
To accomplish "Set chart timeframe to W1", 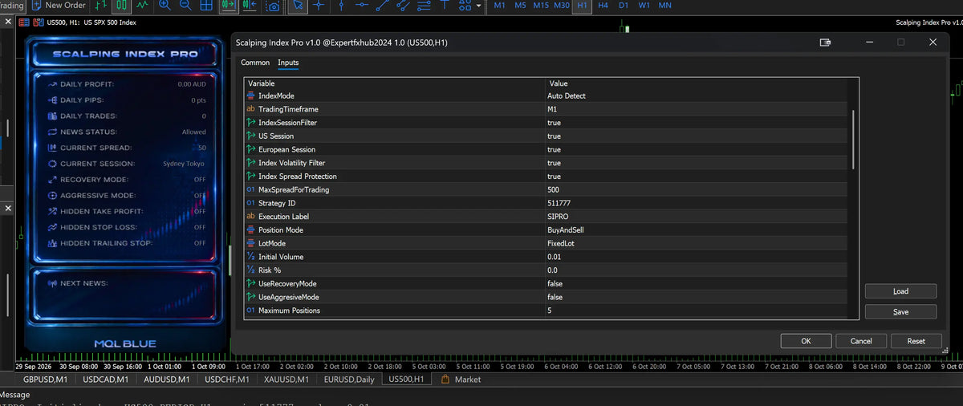I will [644, 5].
